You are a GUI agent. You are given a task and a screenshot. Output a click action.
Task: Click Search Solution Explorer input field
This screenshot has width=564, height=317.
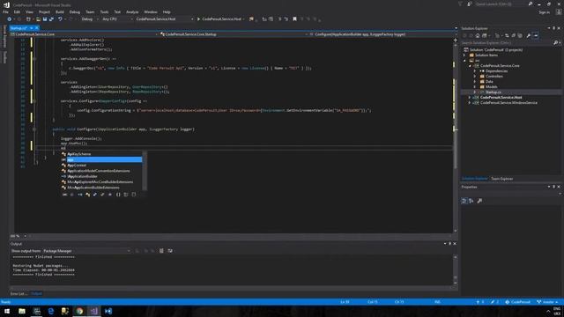point(507,43)
